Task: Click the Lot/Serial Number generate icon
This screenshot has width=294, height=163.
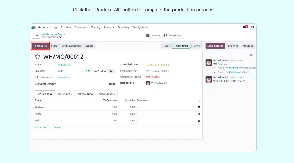Action: point(111,84)
